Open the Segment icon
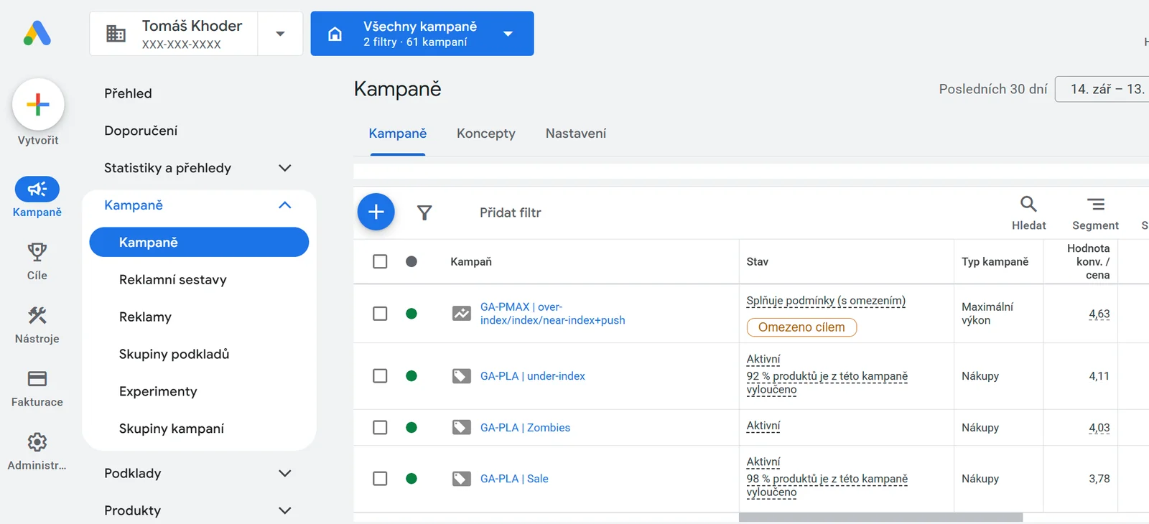 coord(1096,204)
